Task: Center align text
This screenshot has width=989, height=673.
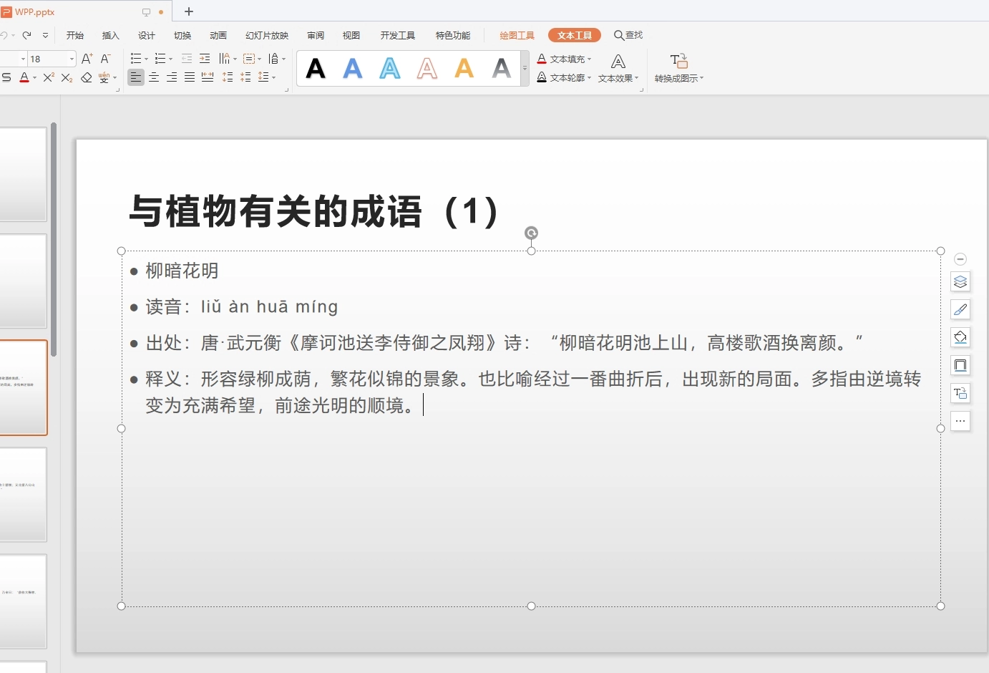Action: coord(154,77)
